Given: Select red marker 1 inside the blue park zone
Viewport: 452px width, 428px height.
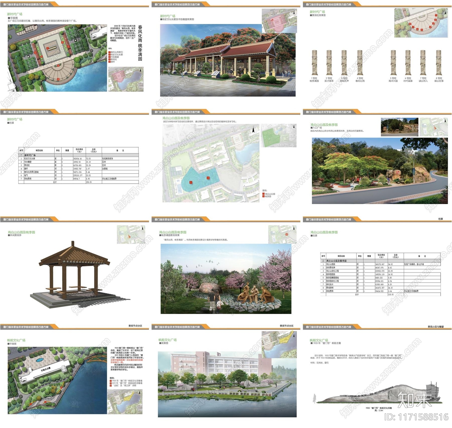Looking at the screenshot, I should pos(191,183).
